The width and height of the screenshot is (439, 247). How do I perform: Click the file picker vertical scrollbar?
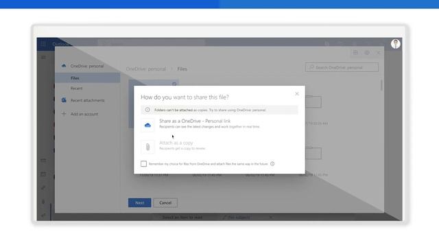381,85
